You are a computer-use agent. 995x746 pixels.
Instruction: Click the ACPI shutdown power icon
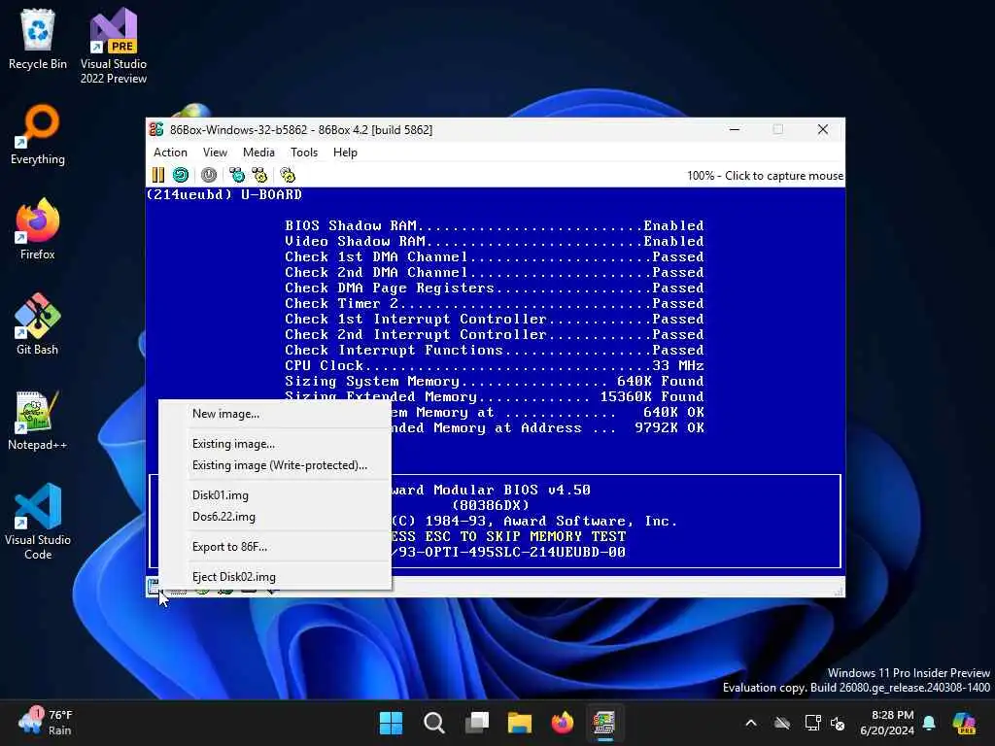tap(209, 175)
